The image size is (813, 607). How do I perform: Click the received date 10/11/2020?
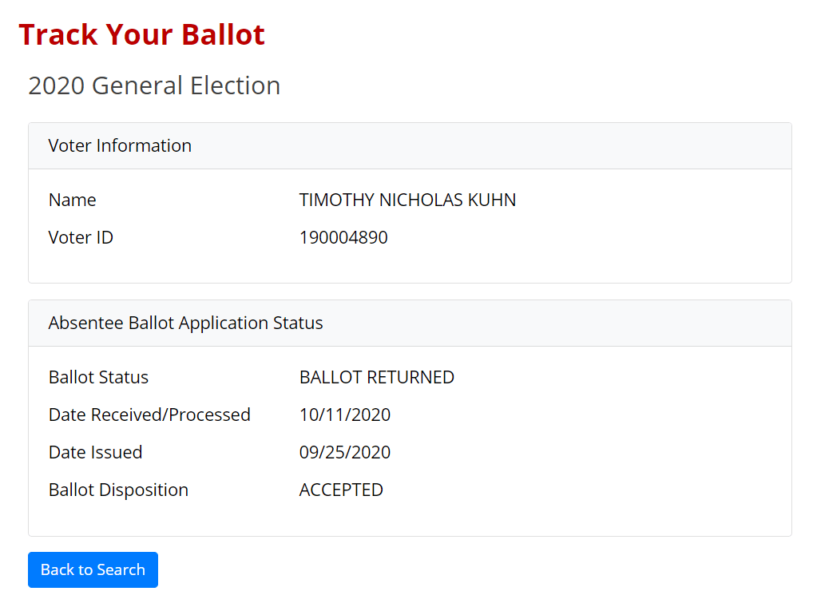pyautogui.click(x=344, y=415)
